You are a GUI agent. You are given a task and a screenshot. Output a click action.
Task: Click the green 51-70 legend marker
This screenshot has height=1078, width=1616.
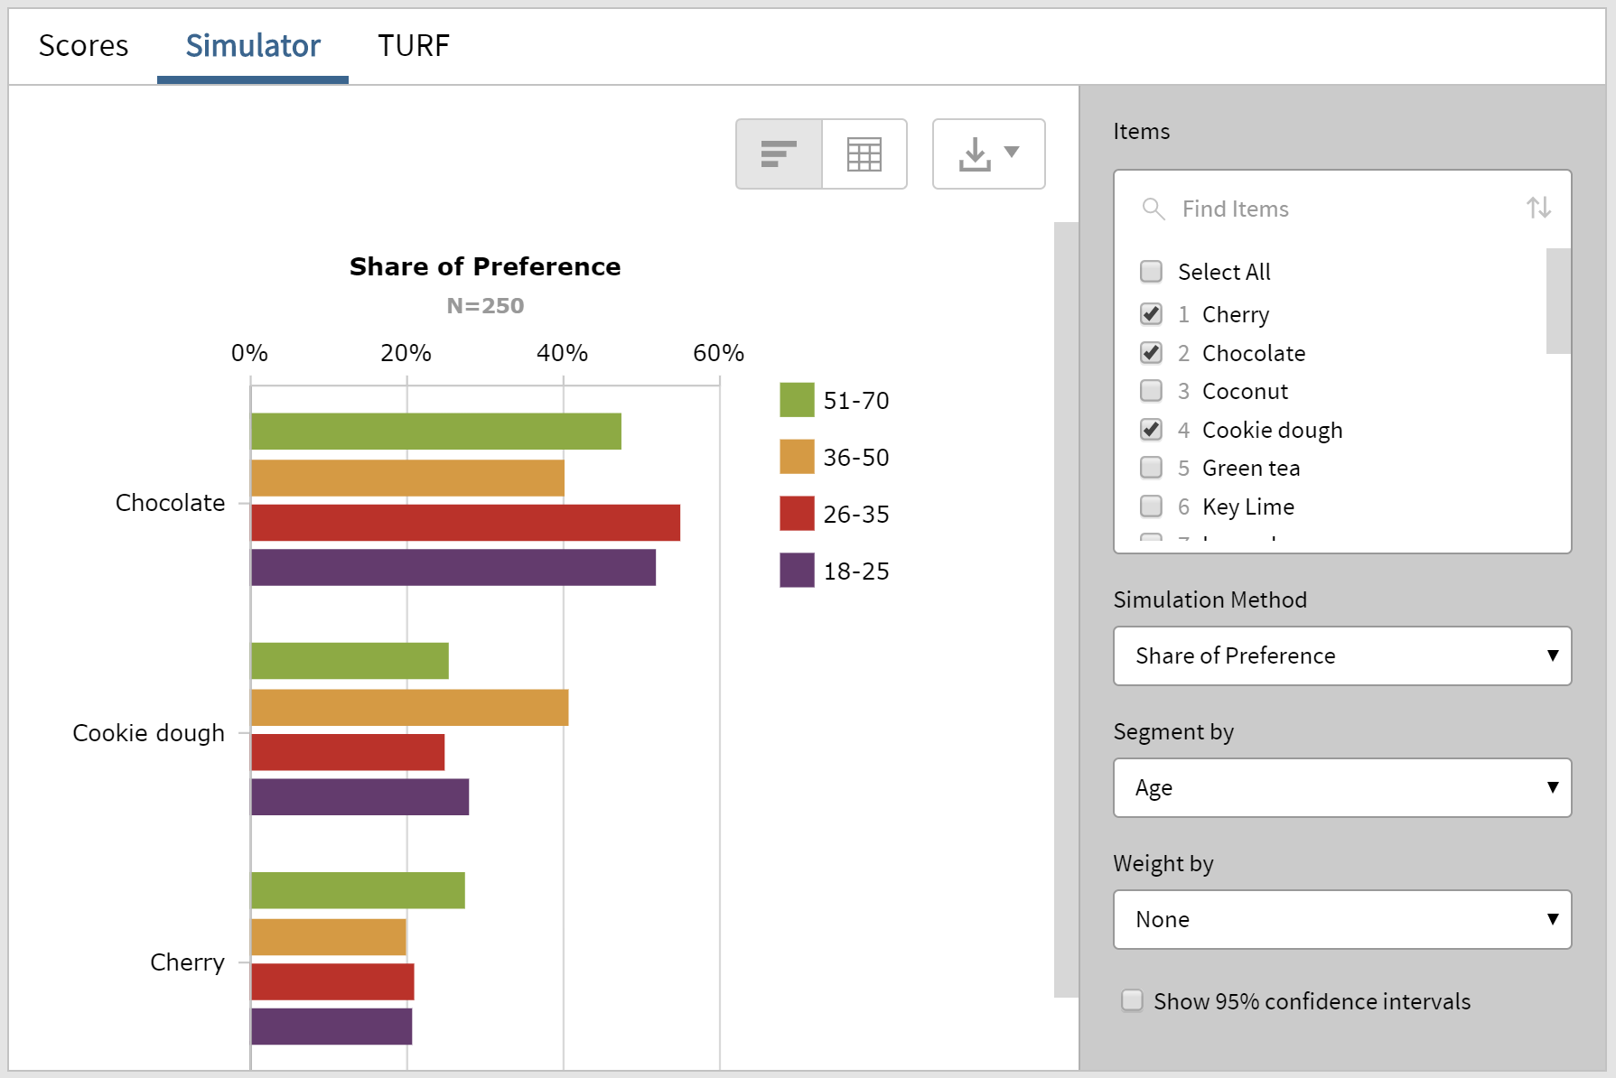coord(795,398)
